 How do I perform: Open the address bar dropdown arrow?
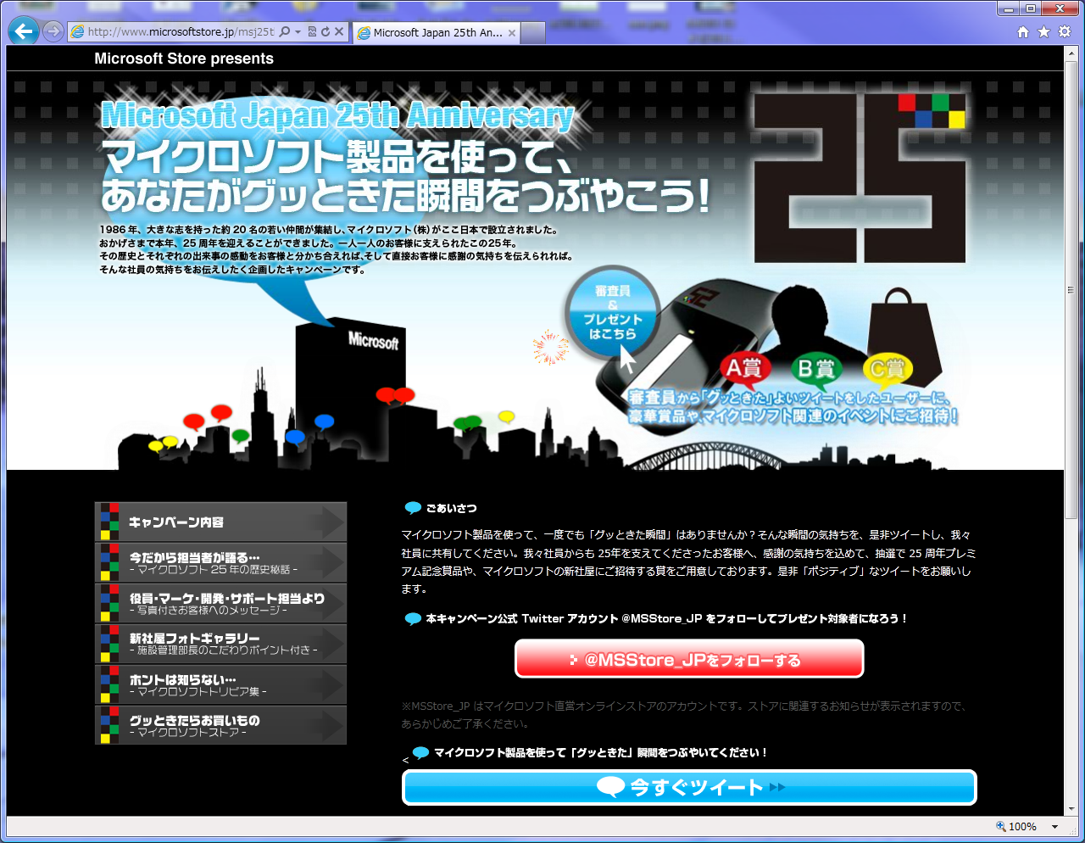(x=298, y=32)
